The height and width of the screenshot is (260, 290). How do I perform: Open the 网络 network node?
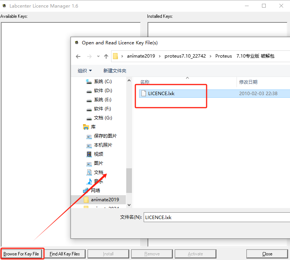tap(96, 191)
